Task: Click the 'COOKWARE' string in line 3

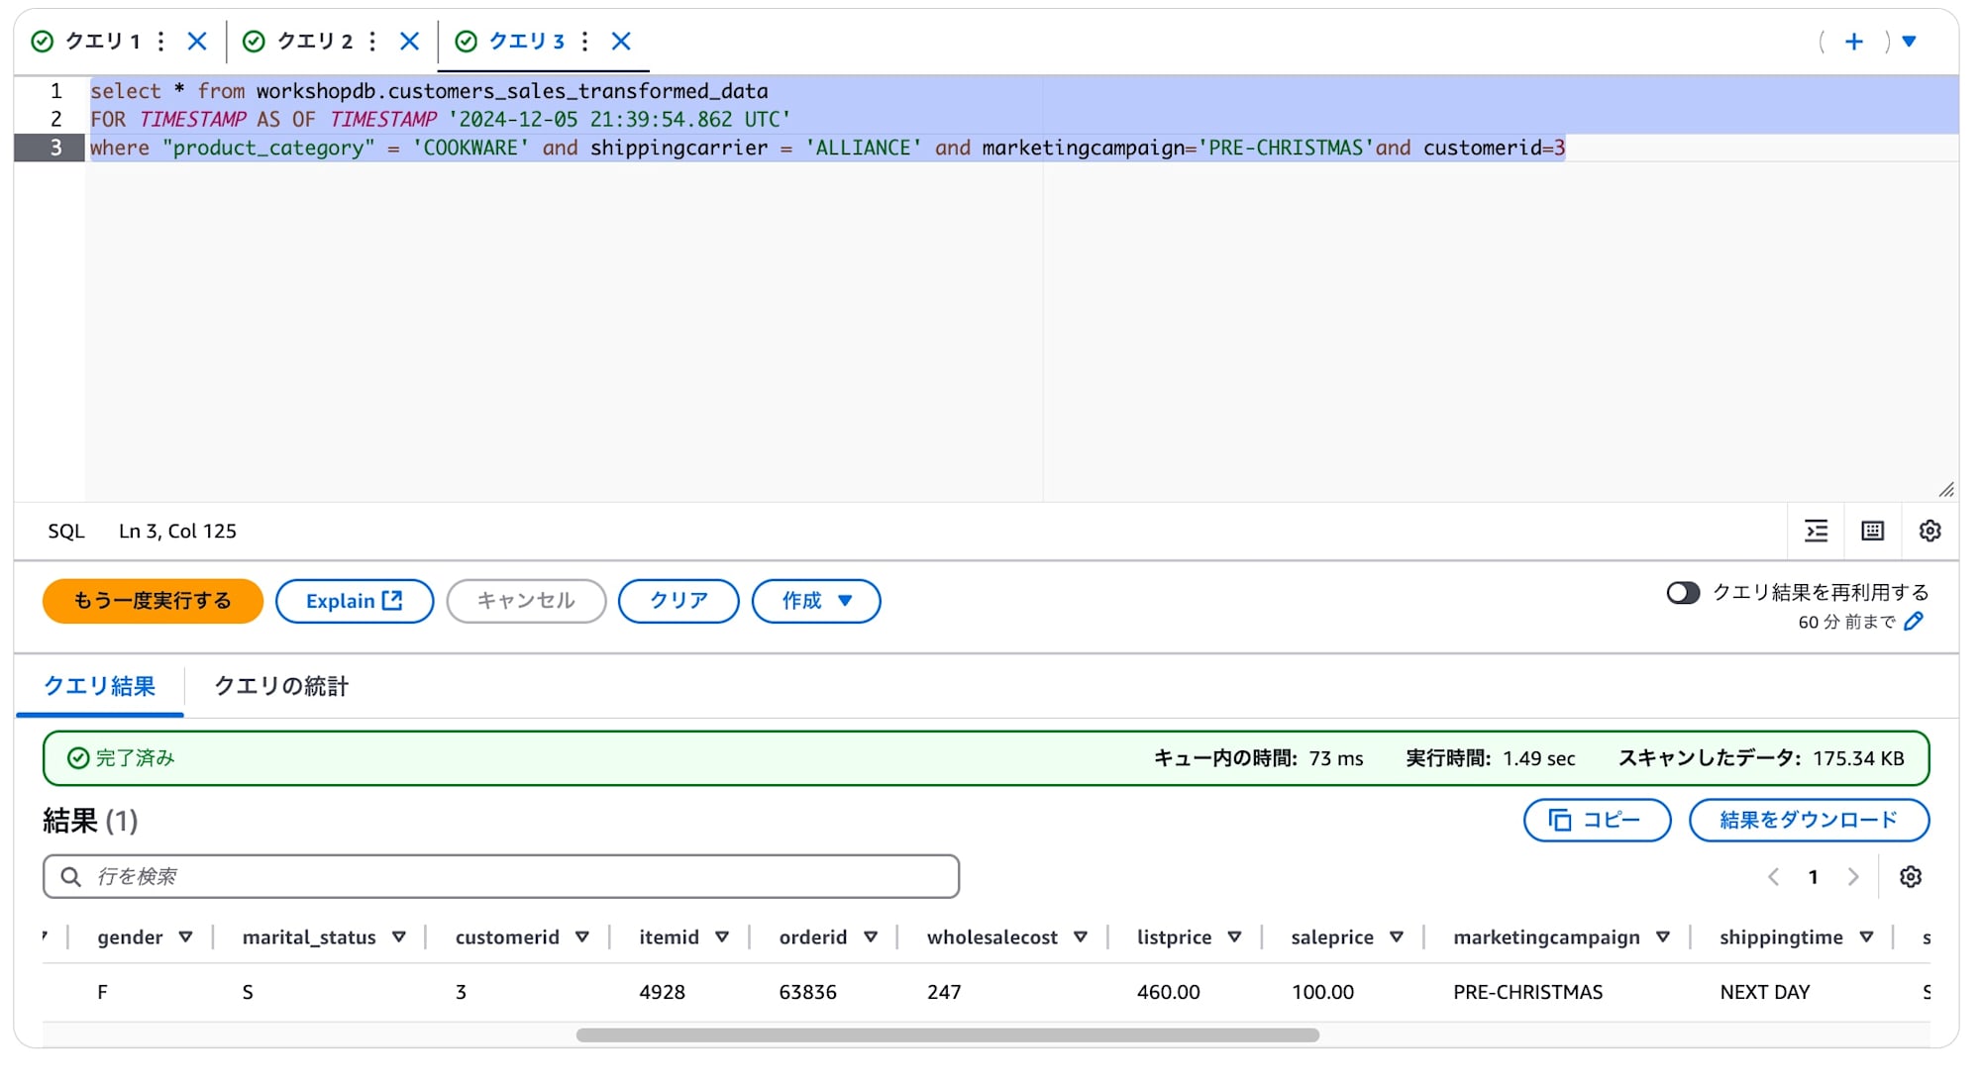Action: click(x=470, y=148)
